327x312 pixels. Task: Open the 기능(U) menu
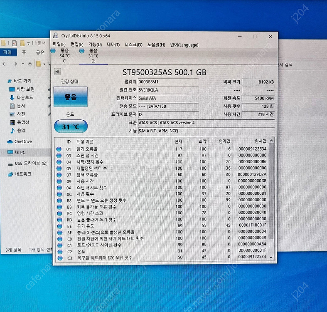pos(95,45)
